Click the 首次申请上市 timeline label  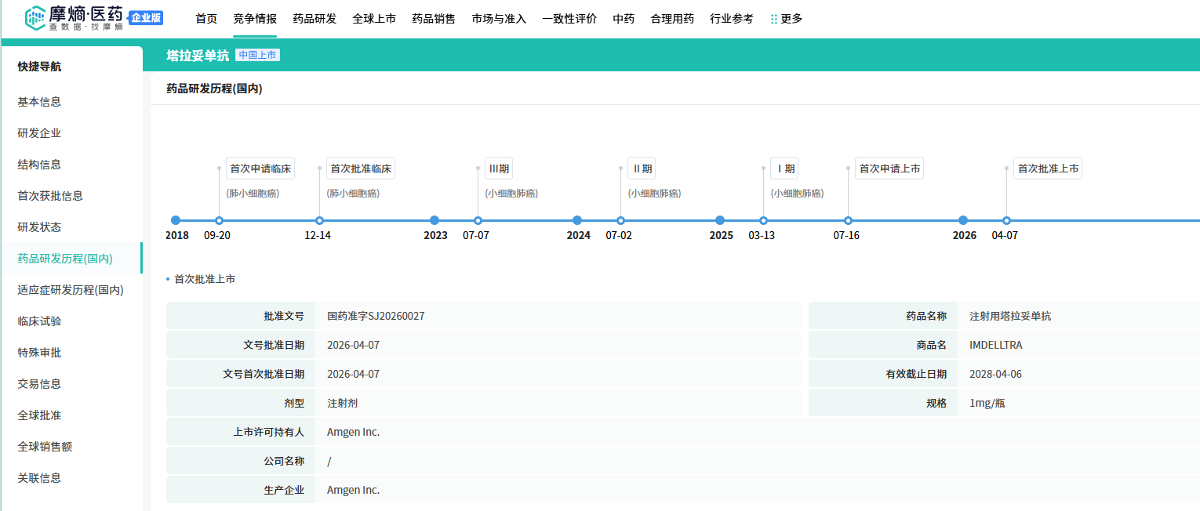point(889,169)
